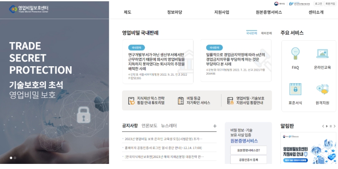Click the FAQ lightbulb icon

point(295,54)
